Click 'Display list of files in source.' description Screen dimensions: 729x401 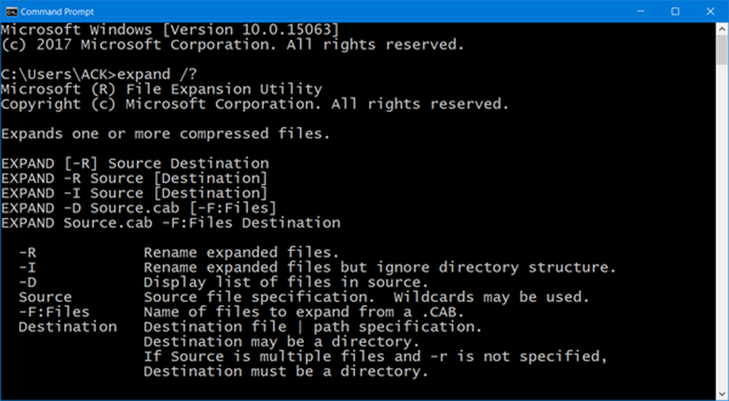coord(286,282)
